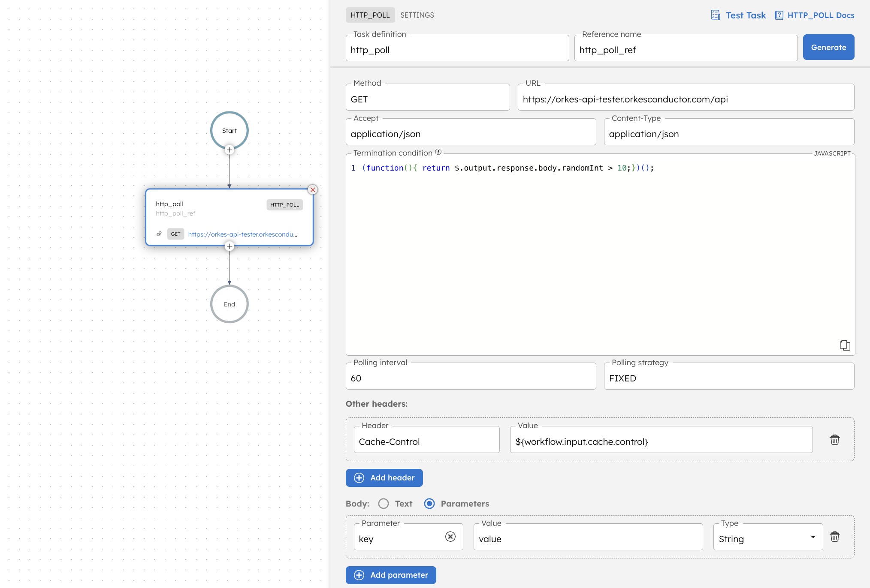Click inside the termination condition code editor
The width and height of the screenshot is (870, 588).
pyautogui.click(x=600, y=255)
